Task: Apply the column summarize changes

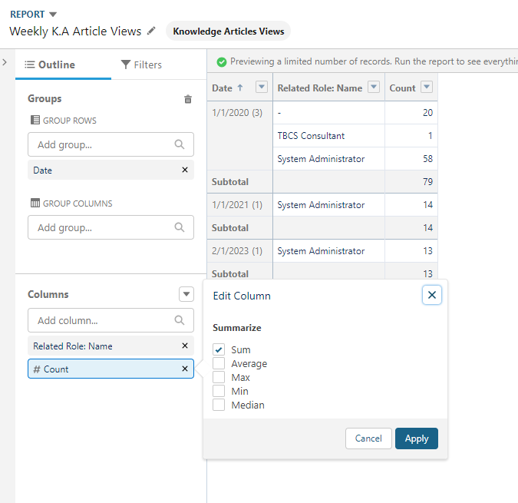Action: click(417, 438)
